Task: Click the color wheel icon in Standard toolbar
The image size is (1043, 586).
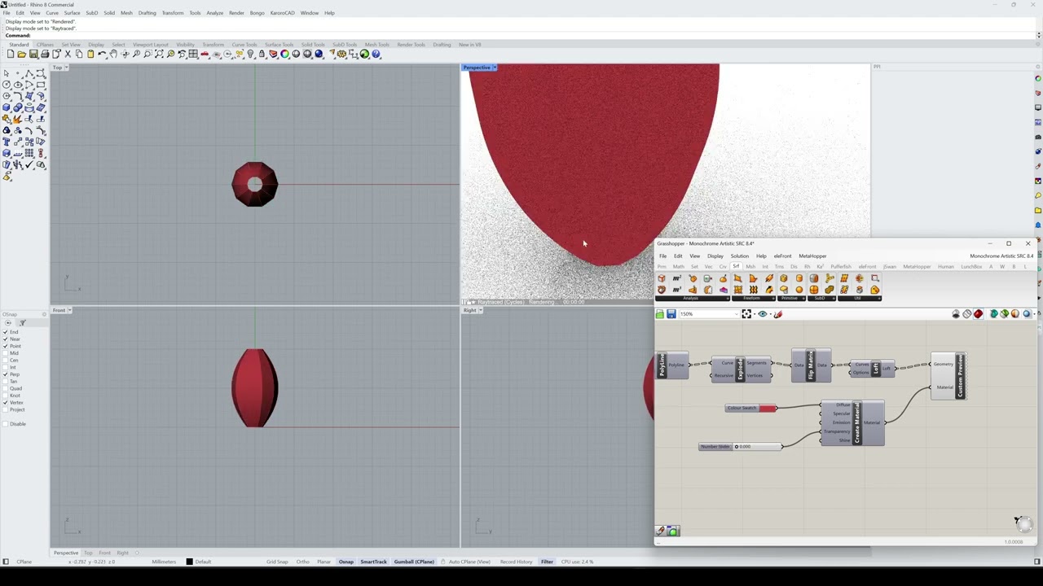Action: [x=284, y=55]
